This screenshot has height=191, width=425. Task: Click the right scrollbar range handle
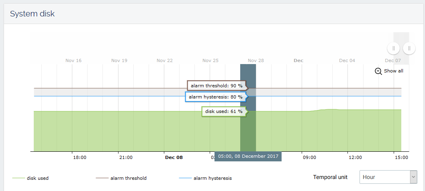(409, 48)
